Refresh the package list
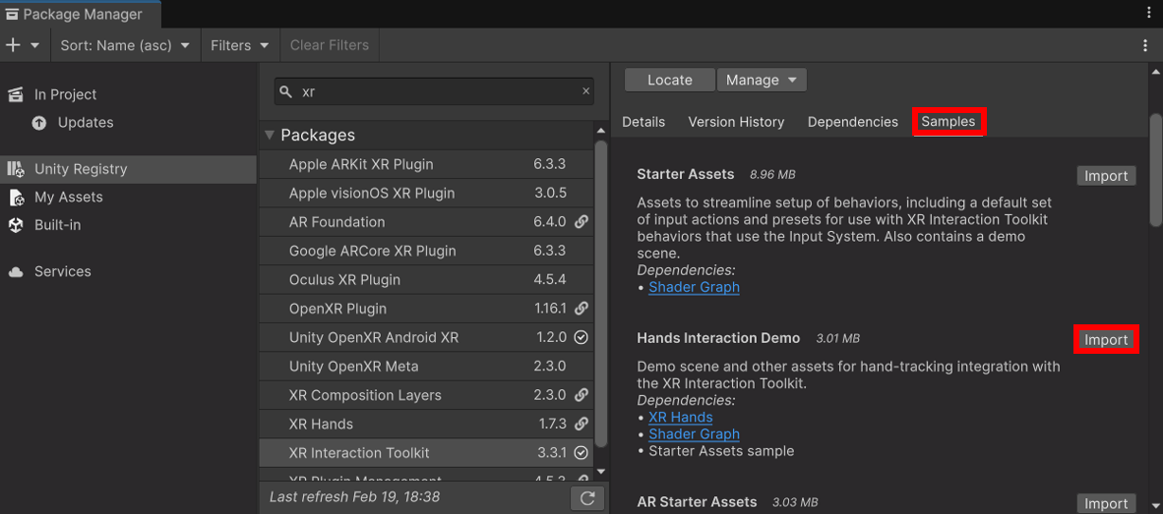1163x514 pixels. [587, 497]
